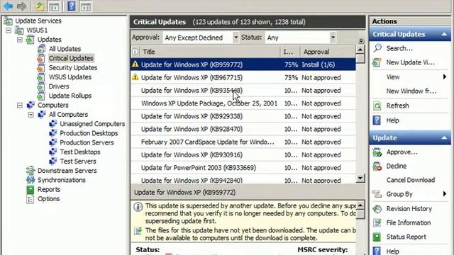This screenshot has width=454, height=255.
Task: Collapse the Update actions section
Action: (444, 138)
